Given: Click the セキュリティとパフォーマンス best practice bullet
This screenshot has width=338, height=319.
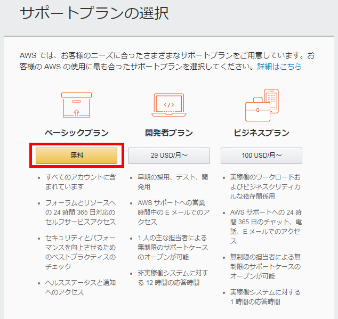Looking at the screenshot, I should tap(81, 252).
